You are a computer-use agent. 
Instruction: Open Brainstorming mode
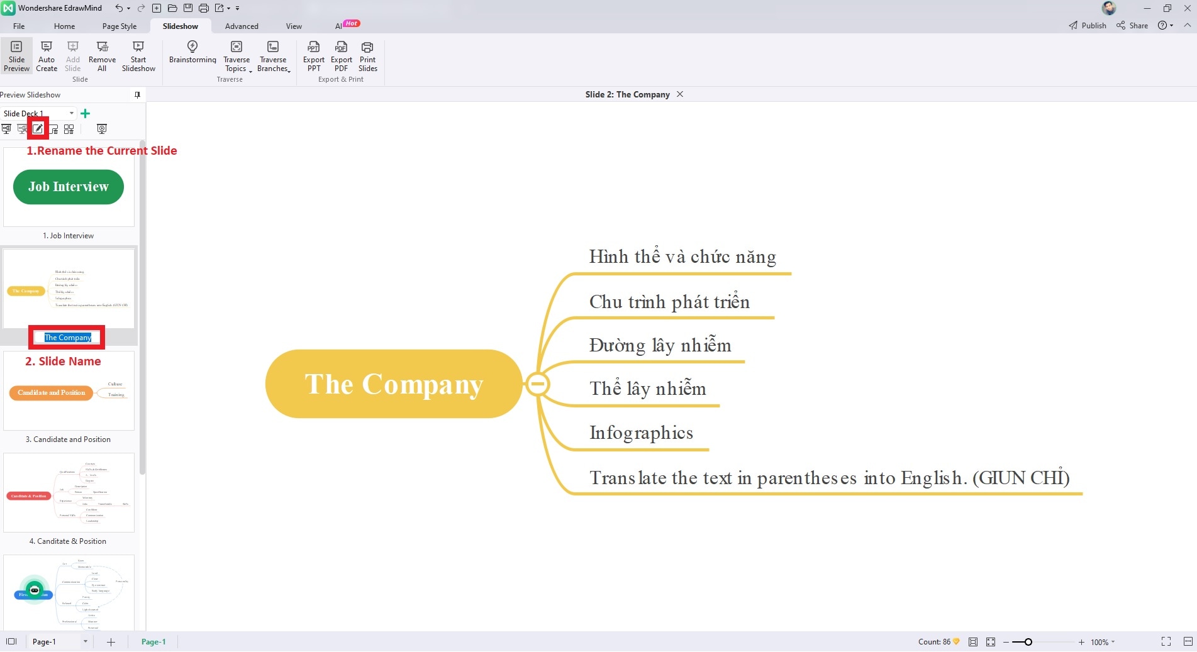pos(192,52)
